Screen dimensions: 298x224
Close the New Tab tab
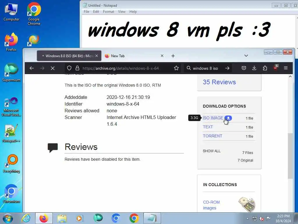coord(162,56)
